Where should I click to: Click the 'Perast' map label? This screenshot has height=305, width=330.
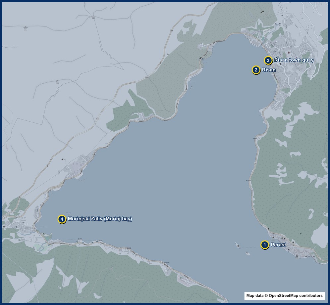pyautogui.click(x=278, y=245)
